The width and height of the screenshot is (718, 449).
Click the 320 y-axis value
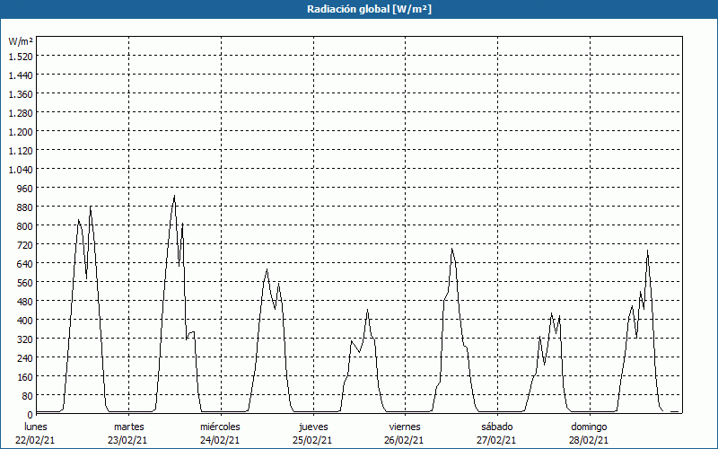tap(25, 339)
